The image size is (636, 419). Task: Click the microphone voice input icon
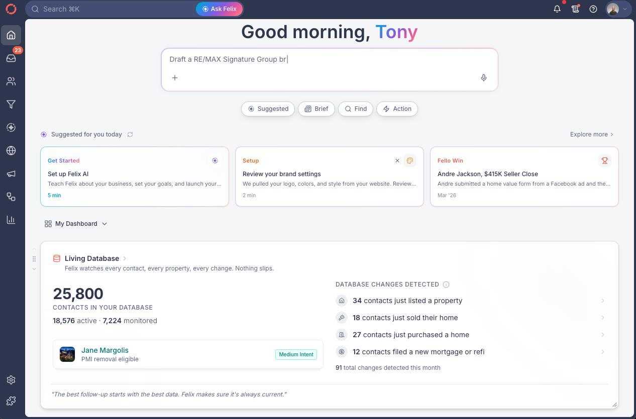click(x=484, y=78)
